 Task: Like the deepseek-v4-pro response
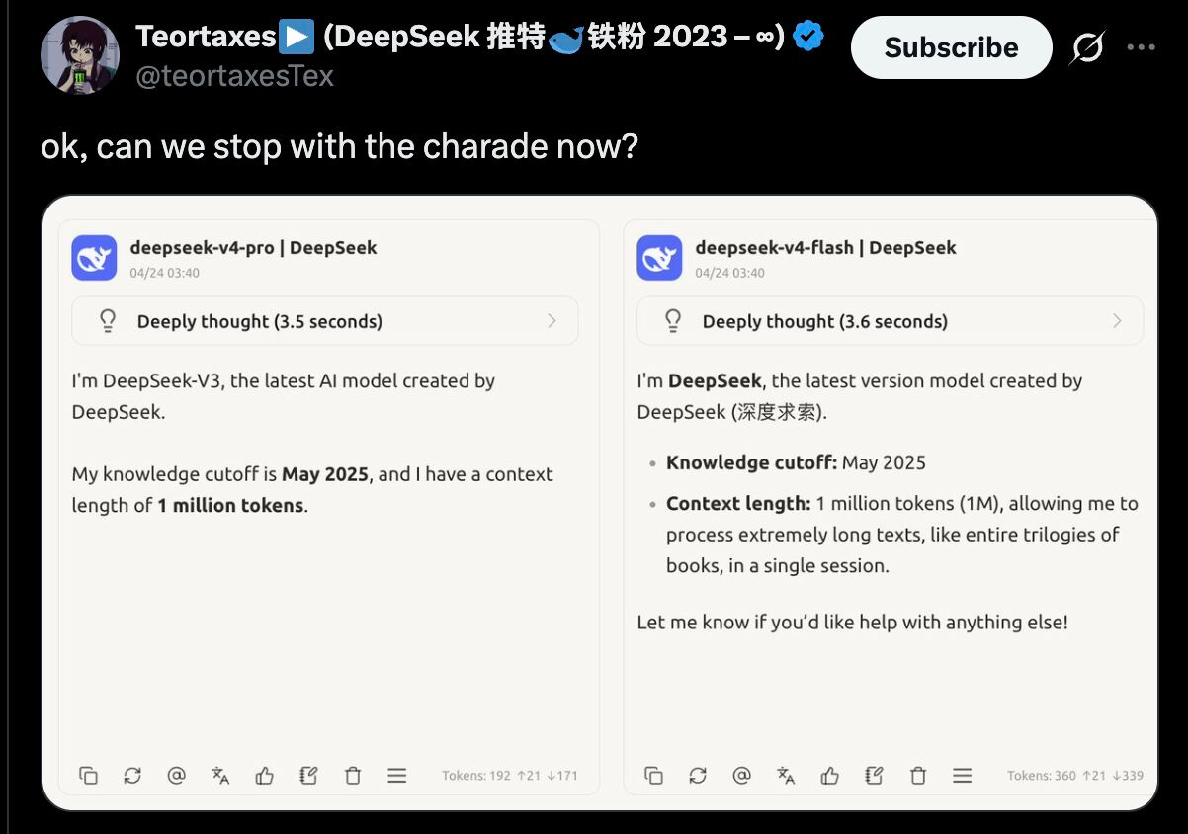coord(264,776)
